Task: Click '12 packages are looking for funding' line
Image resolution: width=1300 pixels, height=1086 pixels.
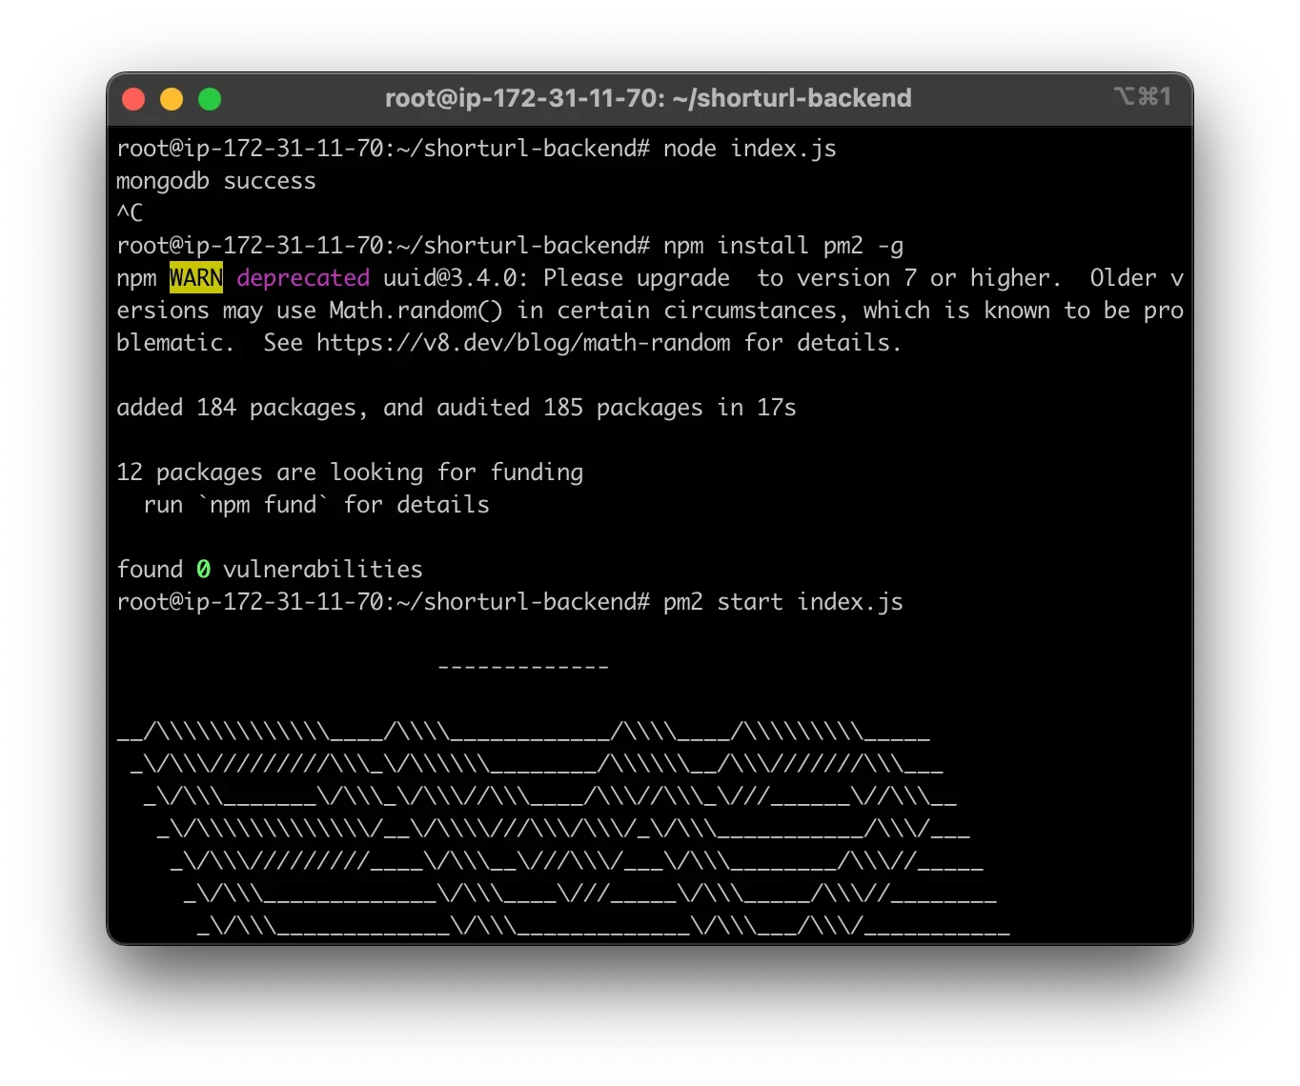Action: coord(350,473)
